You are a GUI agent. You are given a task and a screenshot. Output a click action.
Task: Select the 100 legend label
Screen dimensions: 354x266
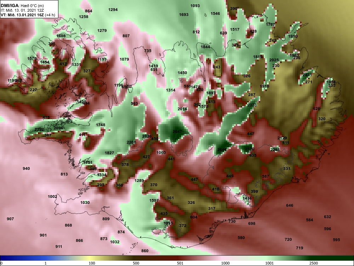click(92, 263)
